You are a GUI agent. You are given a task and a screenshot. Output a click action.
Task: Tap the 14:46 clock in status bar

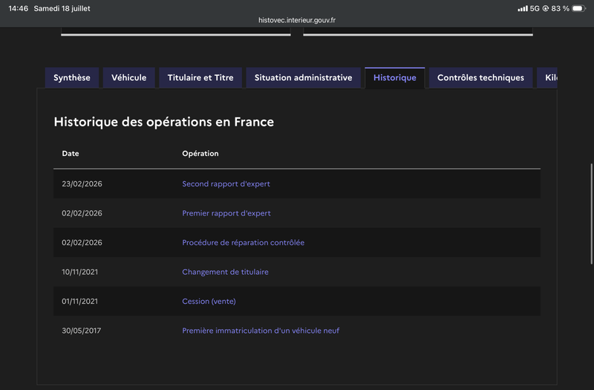(x=18, y=8)
